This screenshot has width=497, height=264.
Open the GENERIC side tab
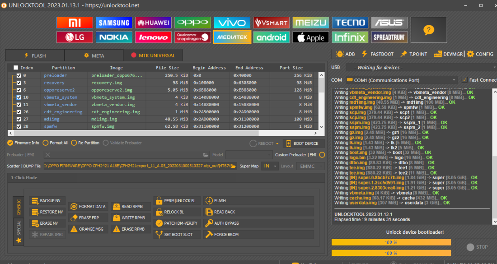pyautogui.click(x=19, y=207)
